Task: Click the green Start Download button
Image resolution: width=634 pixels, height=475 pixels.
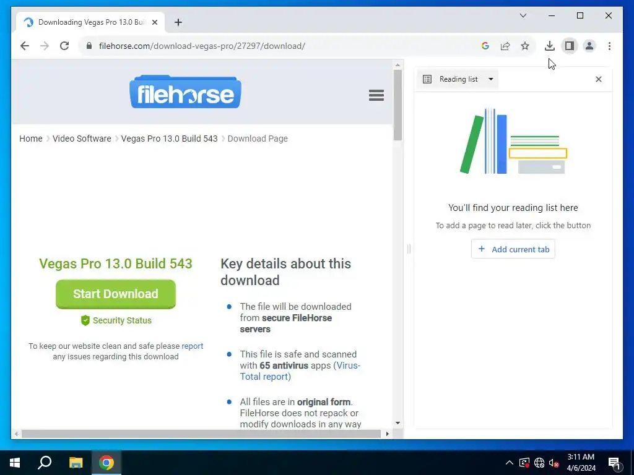Action: tap(116, 294)
